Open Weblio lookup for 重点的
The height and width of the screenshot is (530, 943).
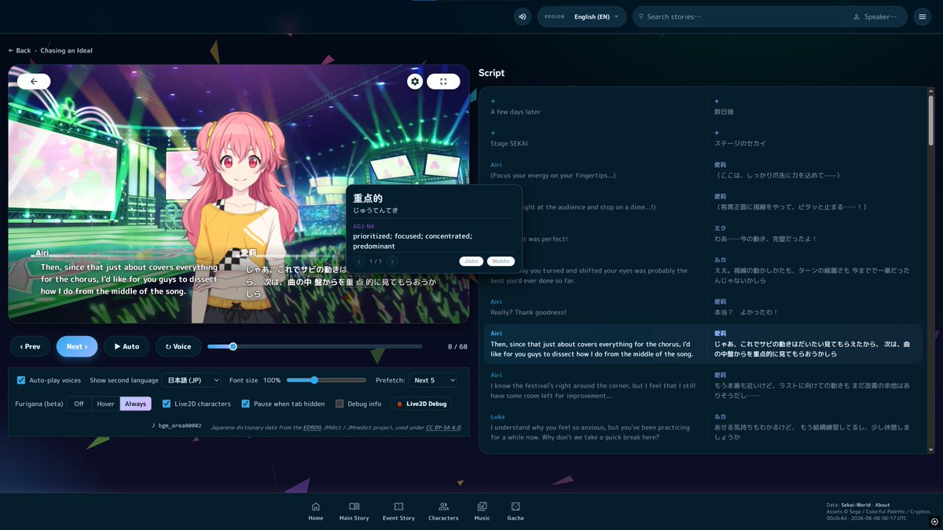coord(501,261)
